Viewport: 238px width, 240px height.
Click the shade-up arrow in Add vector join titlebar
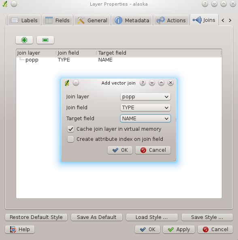(161, 83)
